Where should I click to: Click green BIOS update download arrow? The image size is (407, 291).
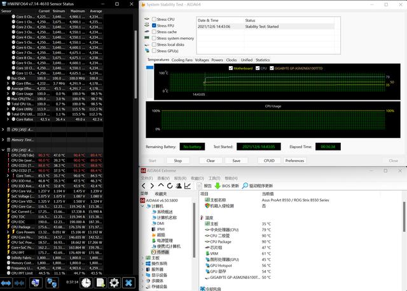(x=217, y=186)
